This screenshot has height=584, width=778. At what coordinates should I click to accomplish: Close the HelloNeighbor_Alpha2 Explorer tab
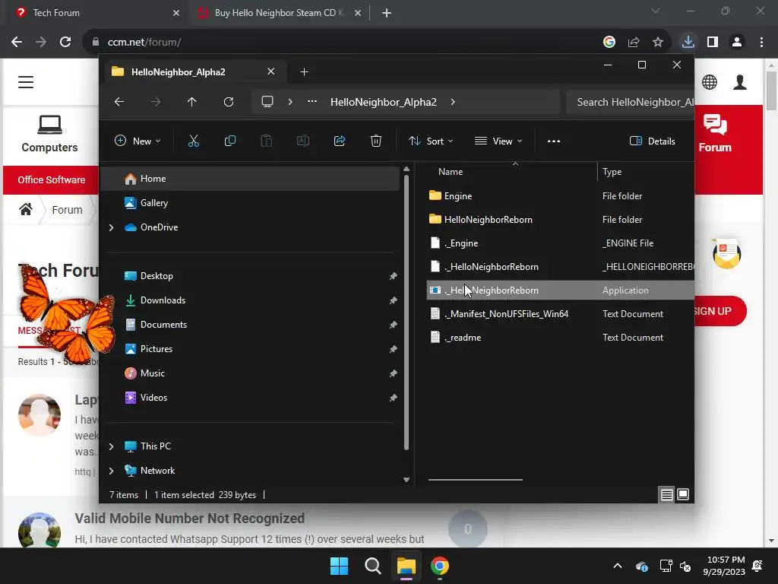[x=271, y=71]
